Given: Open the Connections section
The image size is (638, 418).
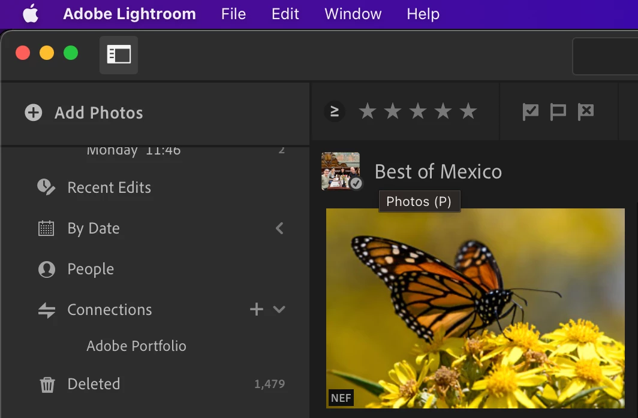Looking at the screenshot, I should click(x=110, y=310).
